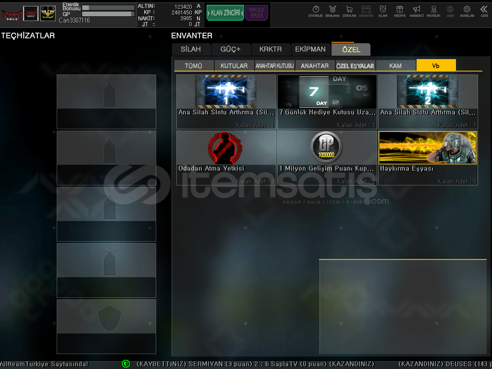Open the HEDİYE gift box icon

coord(400,12)
